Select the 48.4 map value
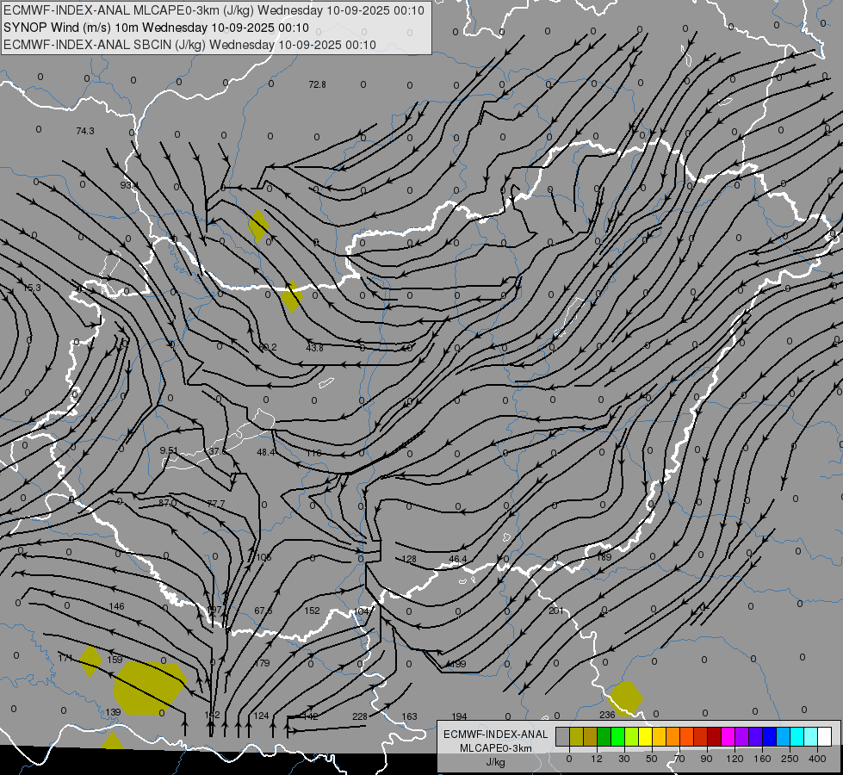 click(265, 452)
